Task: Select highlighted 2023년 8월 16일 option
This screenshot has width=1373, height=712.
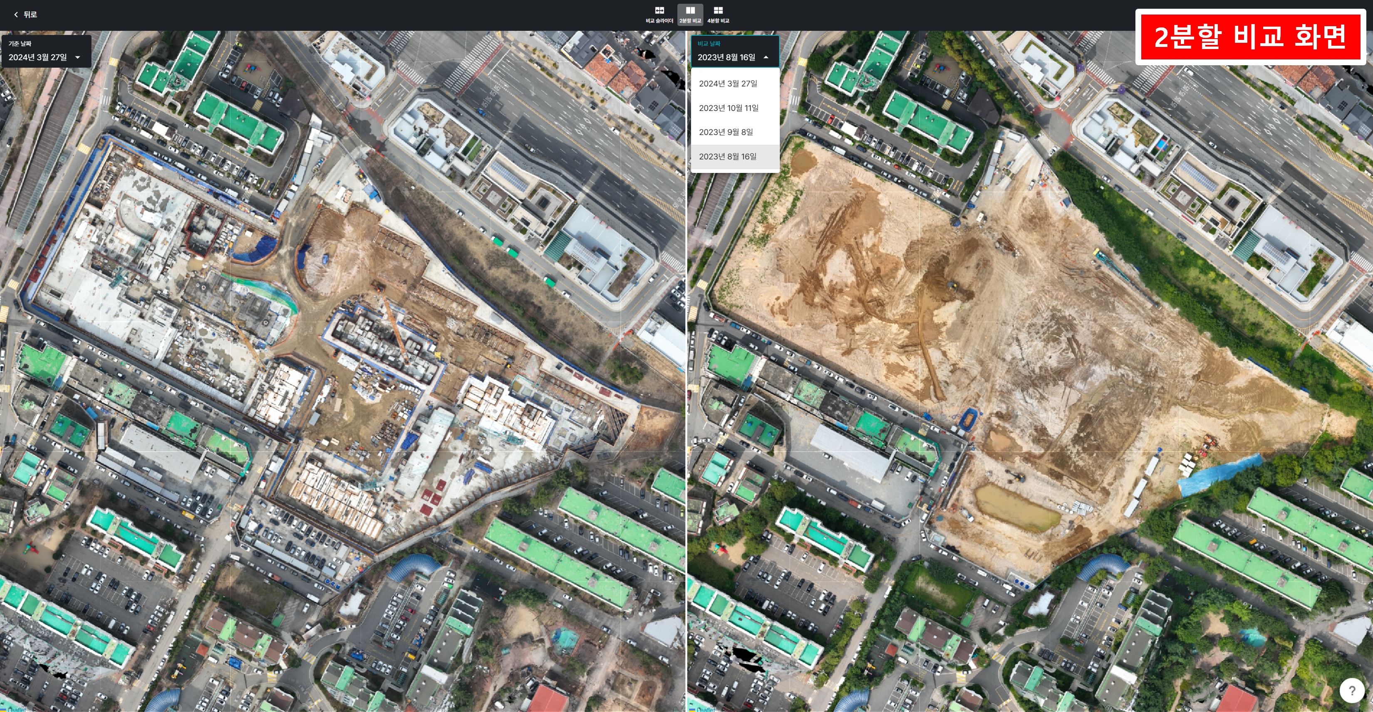Action: pyautogui.click(x=727, y=157)
